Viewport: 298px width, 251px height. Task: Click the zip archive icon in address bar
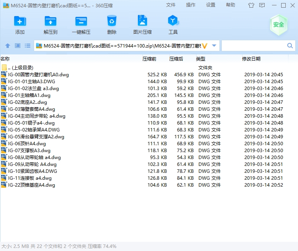click(x=39, y=46)
